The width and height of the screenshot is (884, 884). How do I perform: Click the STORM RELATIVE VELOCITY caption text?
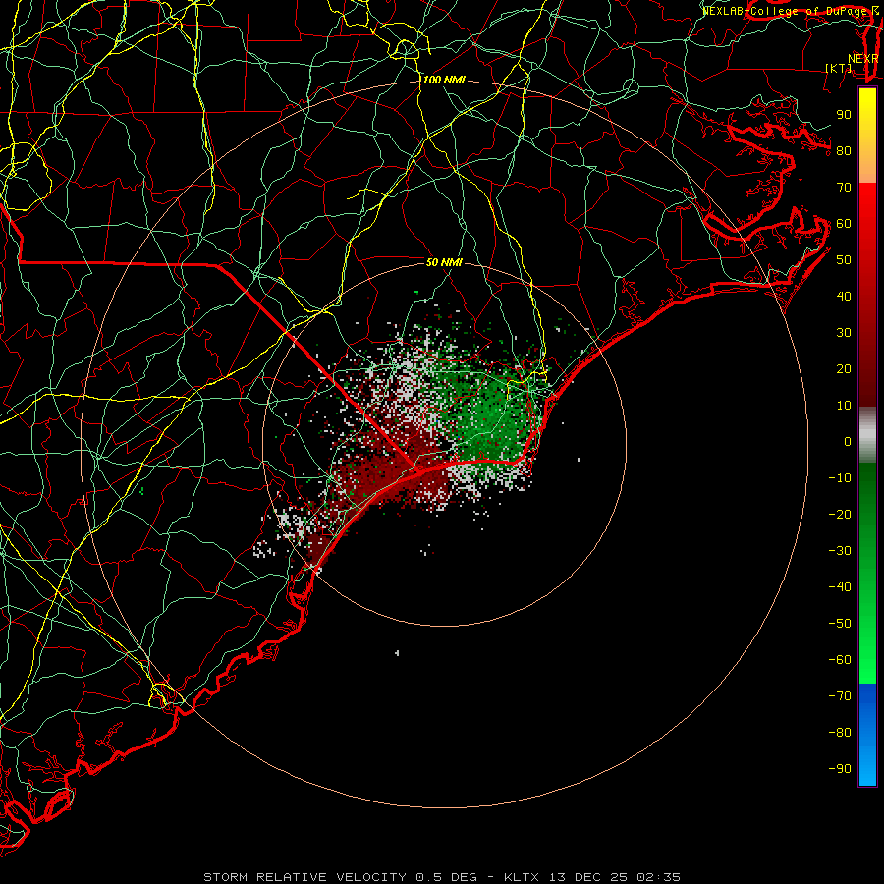click(x=304, y=877)
